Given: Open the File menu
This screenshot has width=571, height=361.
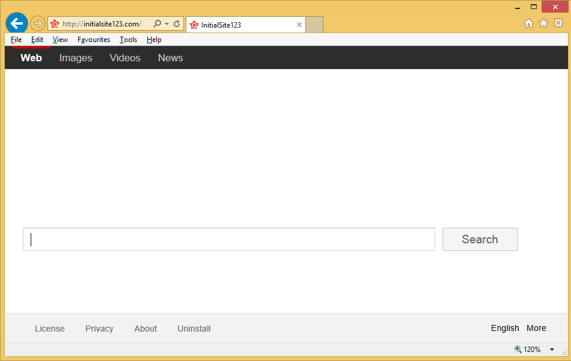Looking at the screenshot, I should pyautogui.click(x=16, y=40).
